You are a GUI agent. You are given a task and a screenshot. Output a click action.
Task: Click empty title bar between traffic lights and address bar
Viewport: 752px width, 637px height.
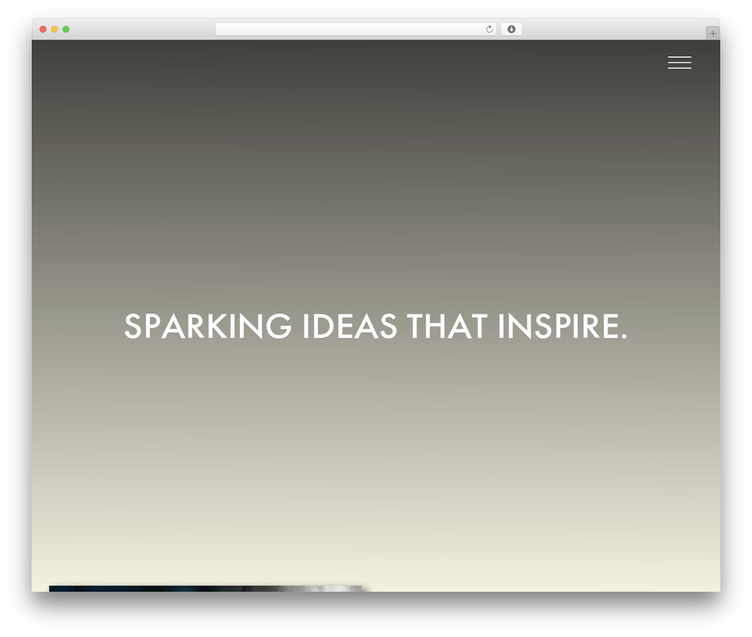[141, 29]
